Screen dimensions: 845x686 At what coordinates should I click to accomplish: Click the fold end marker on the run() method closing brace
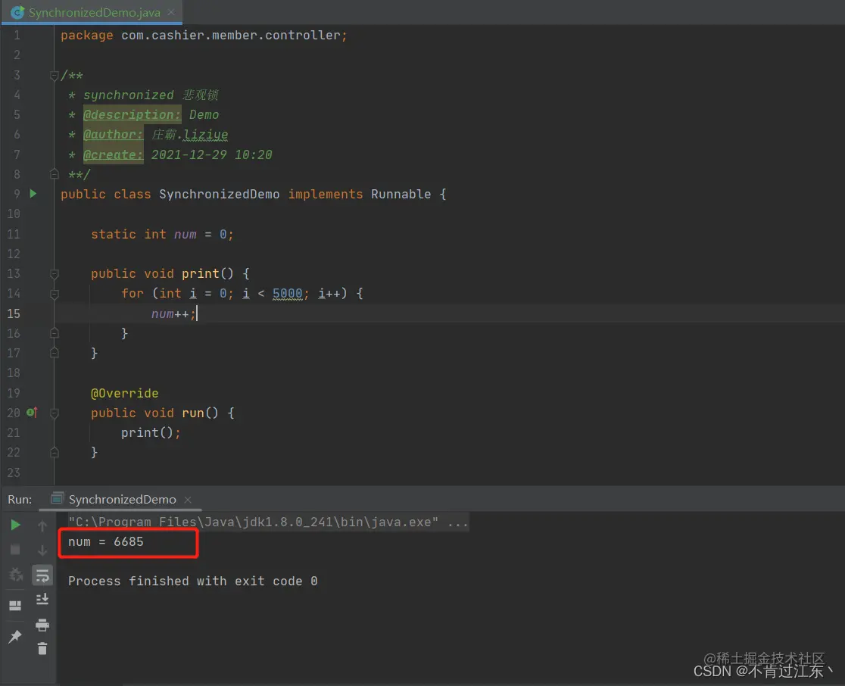(x=55, y=453)
